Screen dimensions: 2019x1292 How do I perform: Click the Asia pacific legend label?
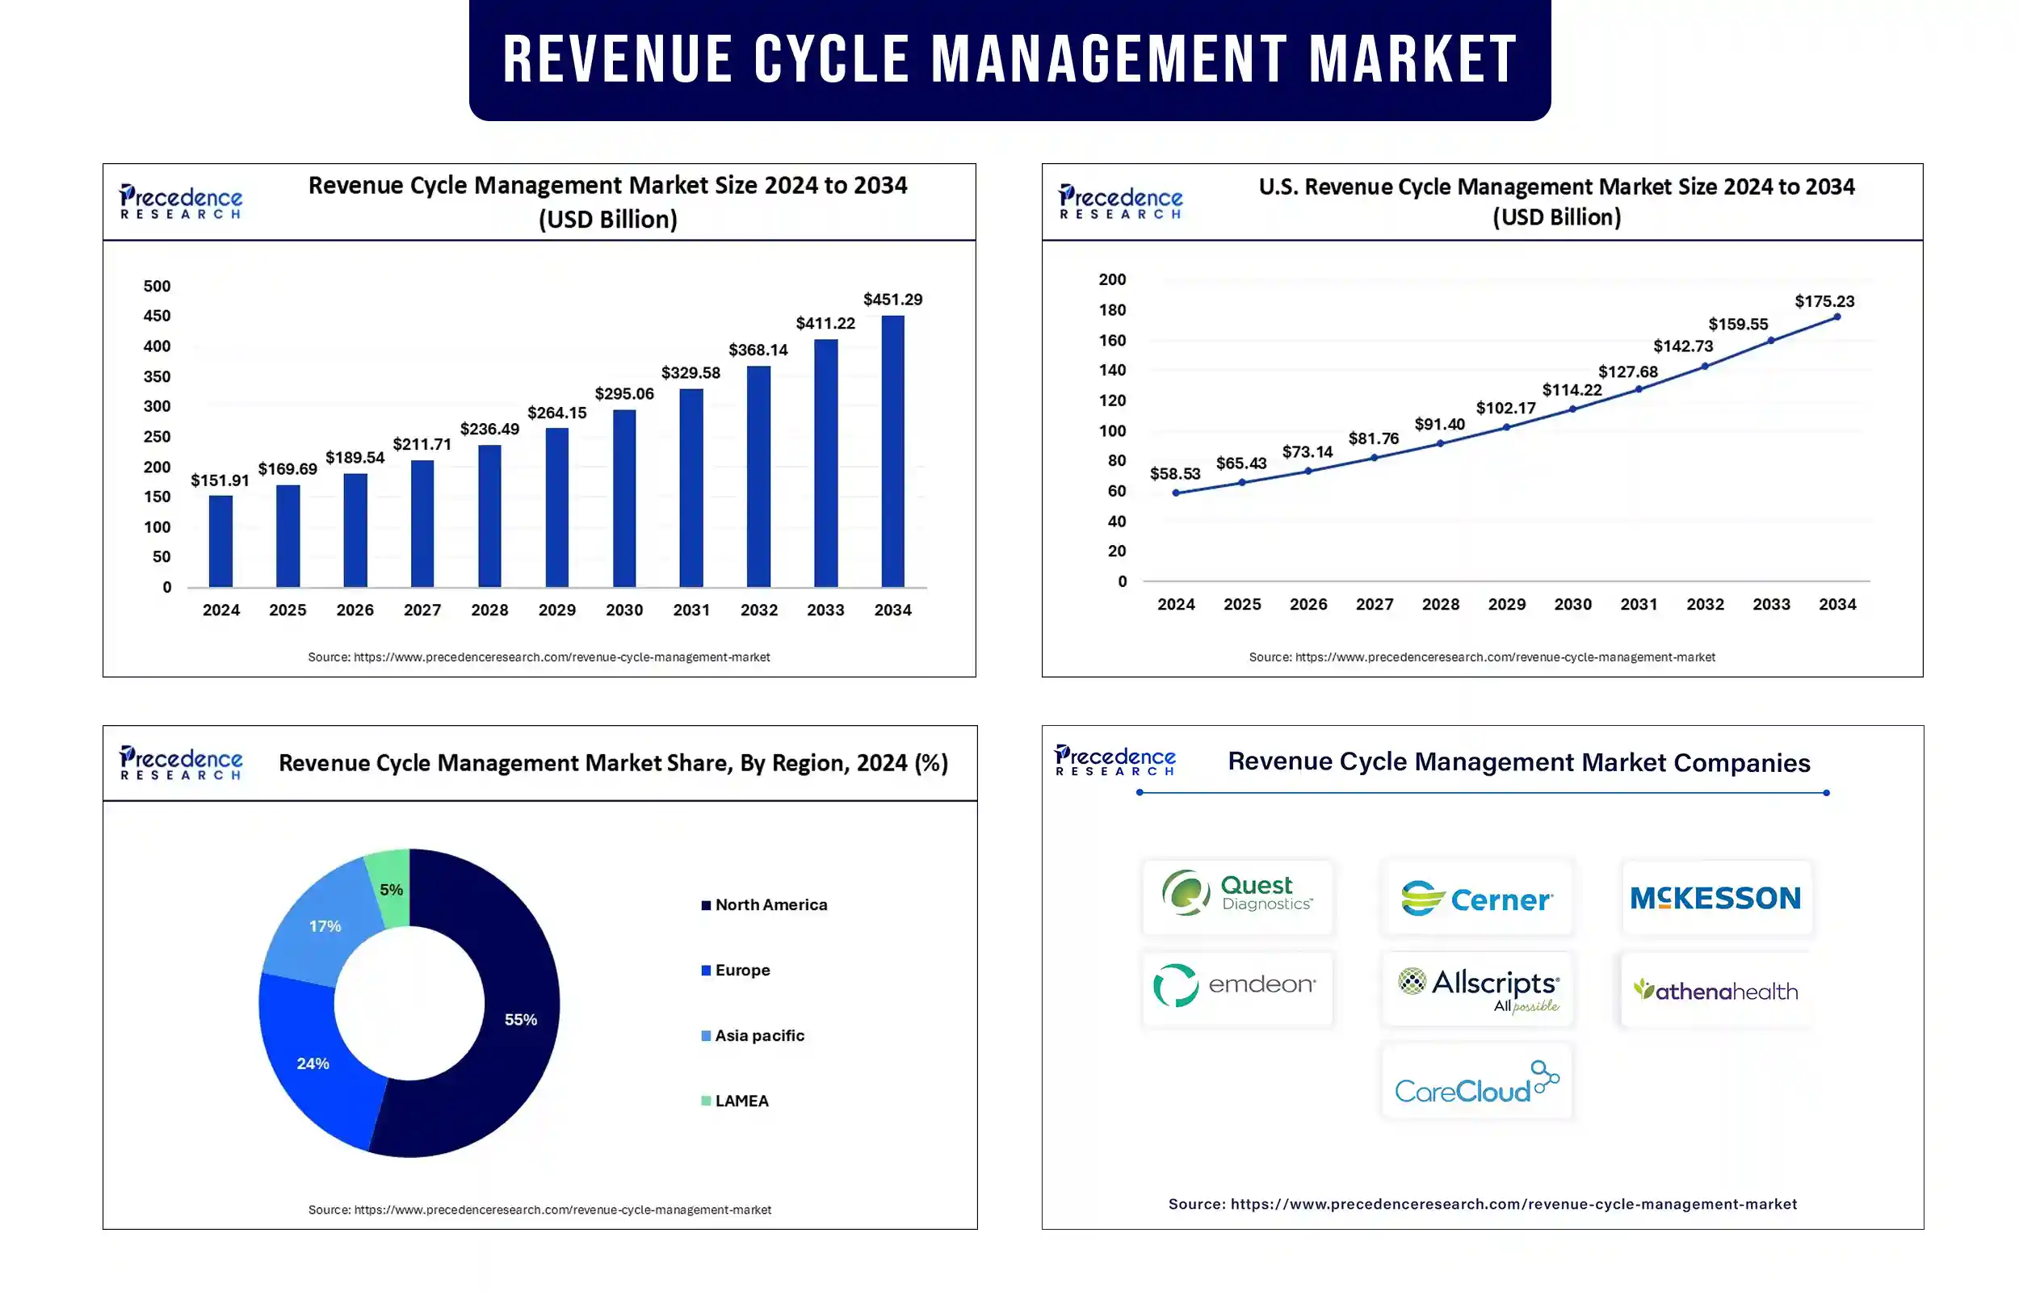759,1036
